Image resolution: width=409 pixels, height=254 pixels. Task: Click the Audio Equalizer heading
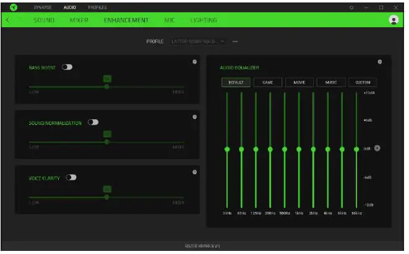point(239,68)
